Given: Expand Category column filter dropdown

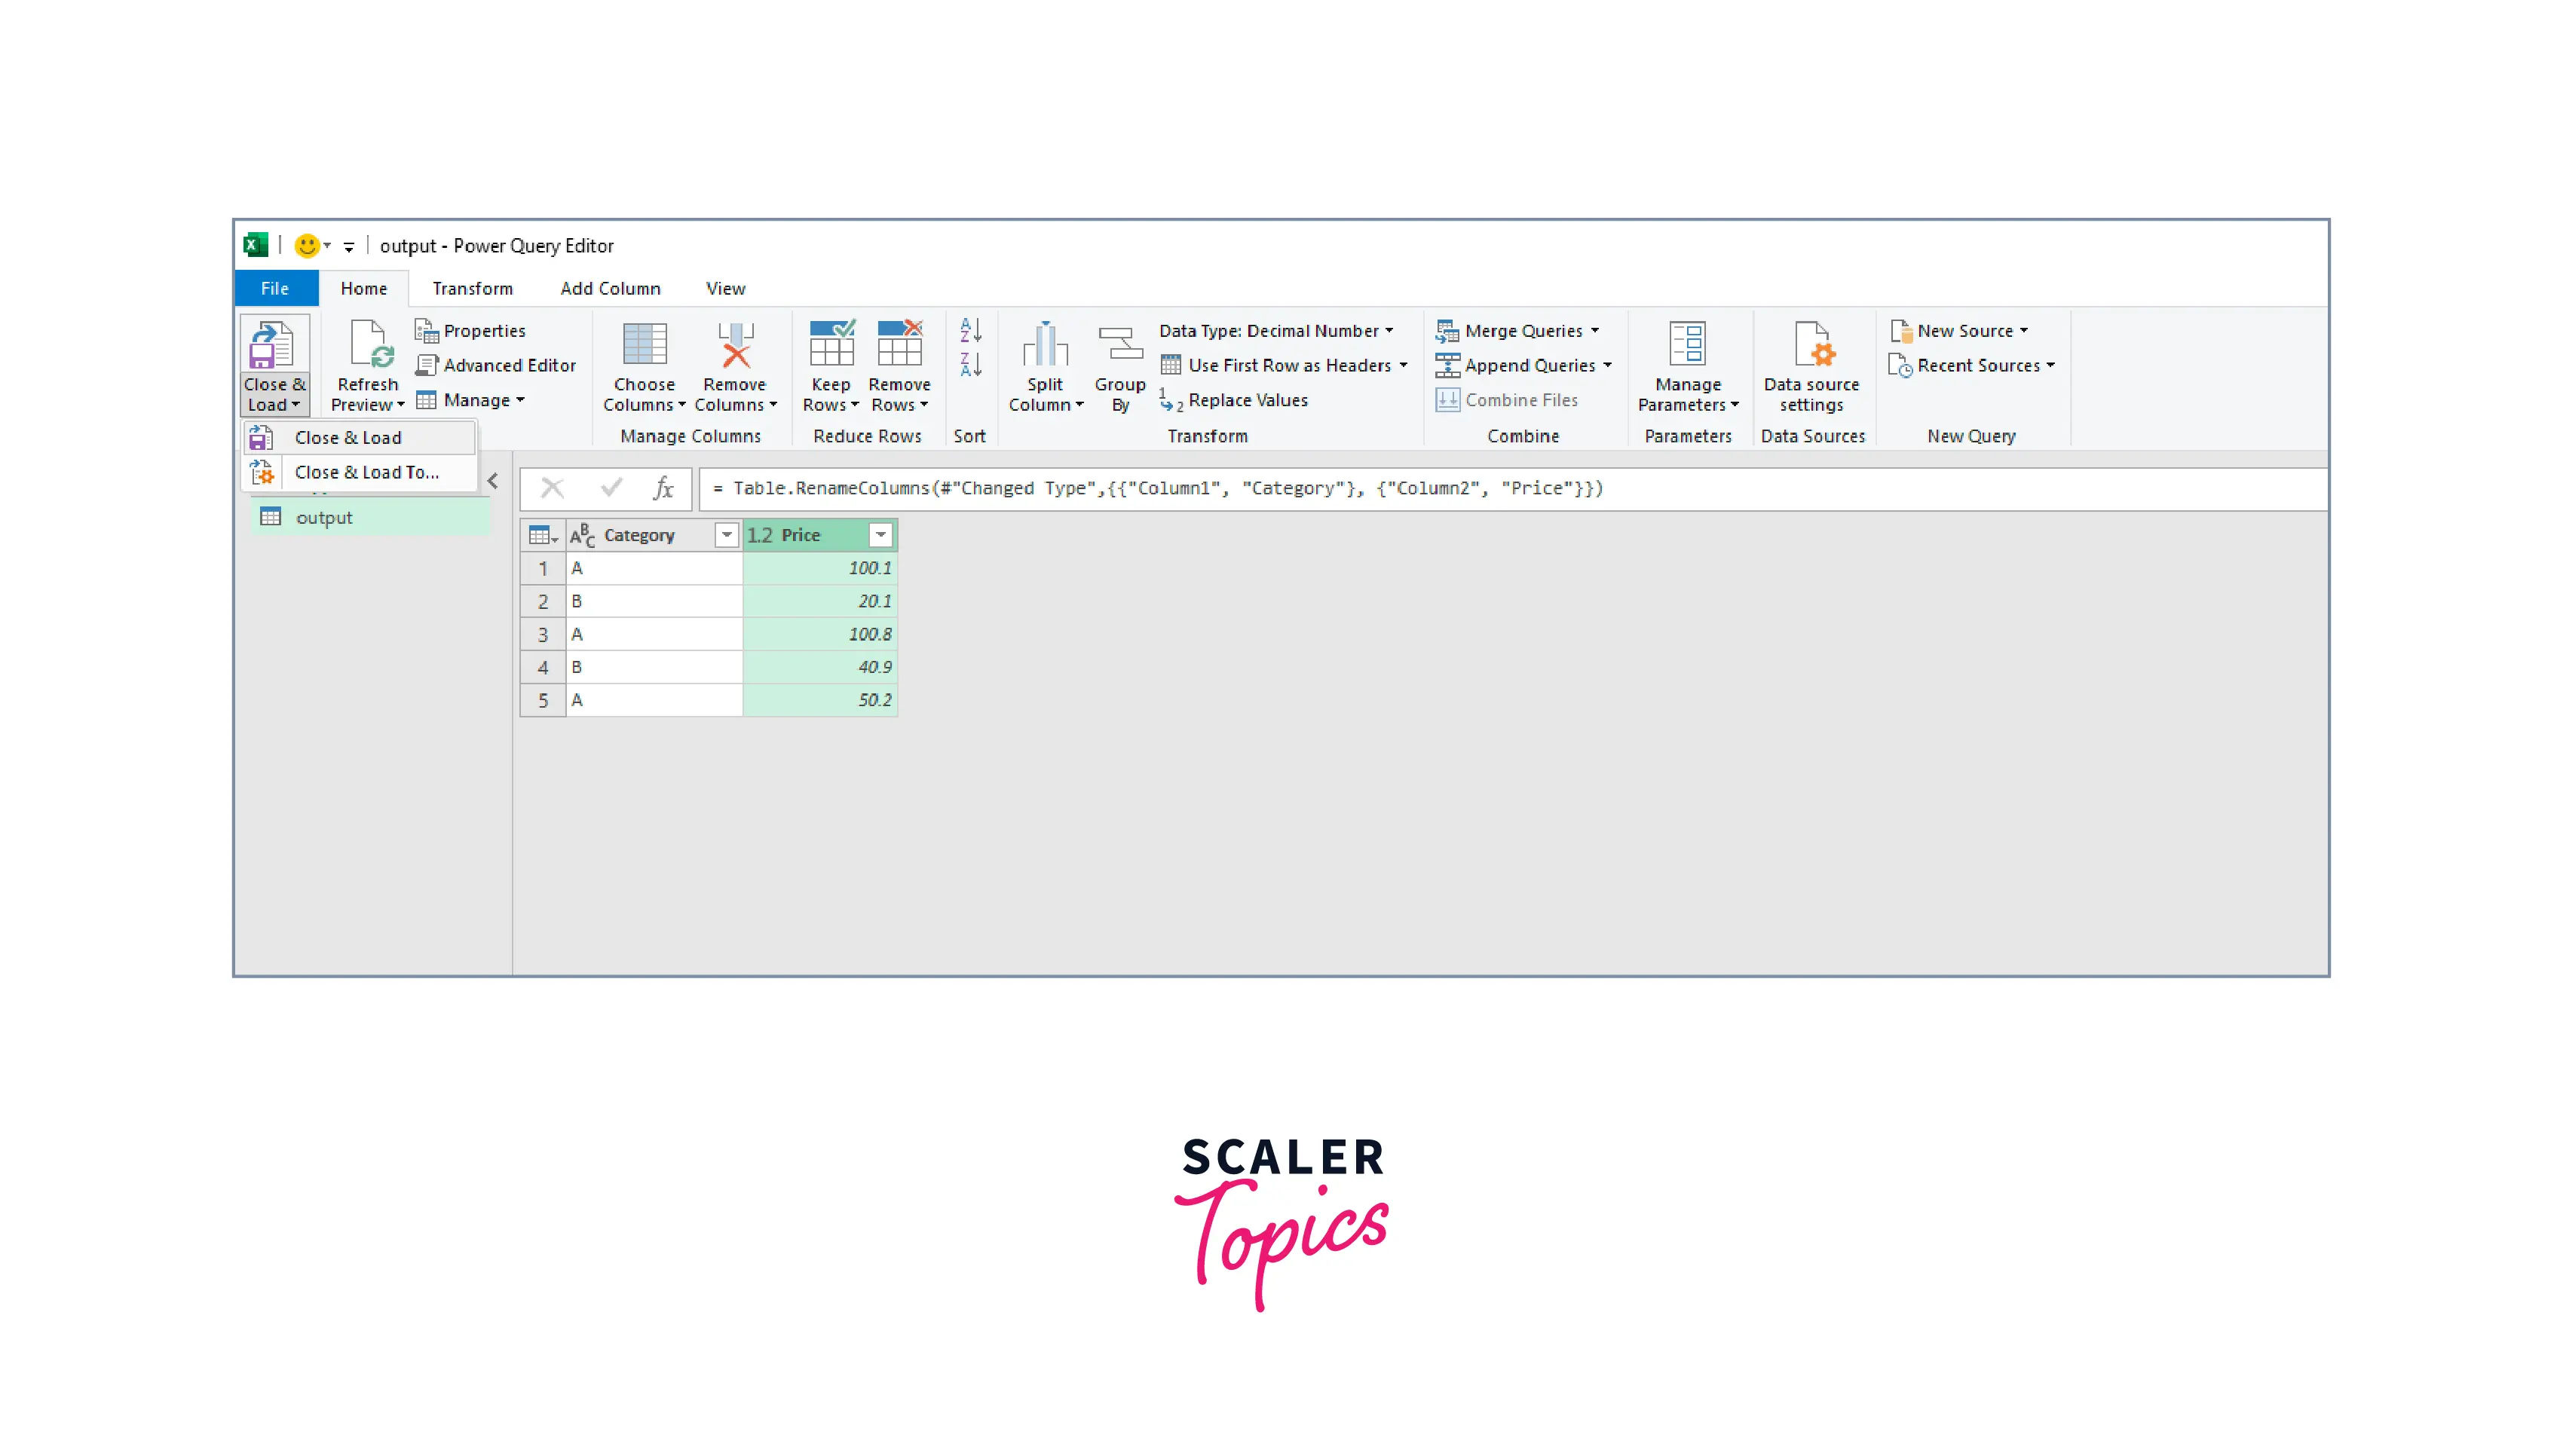Looking at the screenshot, I should pyautogui.click(x=726, y=535).
